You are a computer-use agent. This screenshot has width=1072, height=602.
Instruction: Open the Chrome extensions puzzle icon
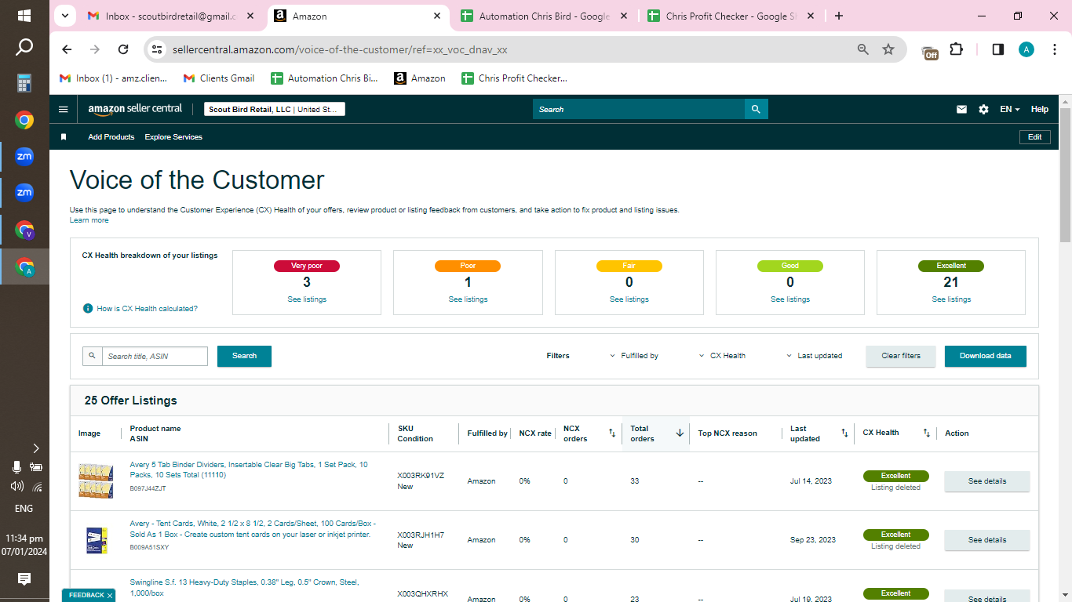click(x=956, y=49)
